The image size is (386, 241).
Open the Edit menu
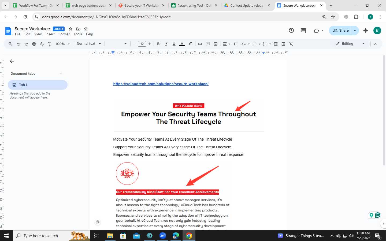pos(27,34)
